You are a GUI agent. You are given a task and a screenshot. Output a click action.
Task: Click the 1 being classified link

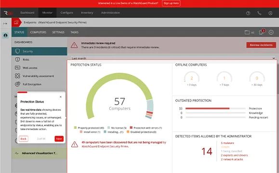click(x=231, y=151)
